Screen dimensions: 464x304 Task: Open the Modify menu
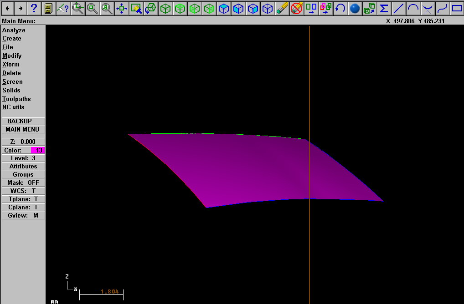(x=12, y=56)
